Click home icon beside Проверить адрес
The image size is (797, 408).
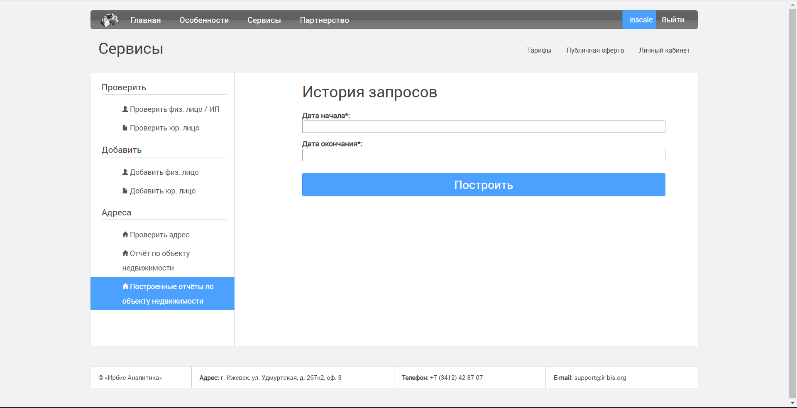125,234
